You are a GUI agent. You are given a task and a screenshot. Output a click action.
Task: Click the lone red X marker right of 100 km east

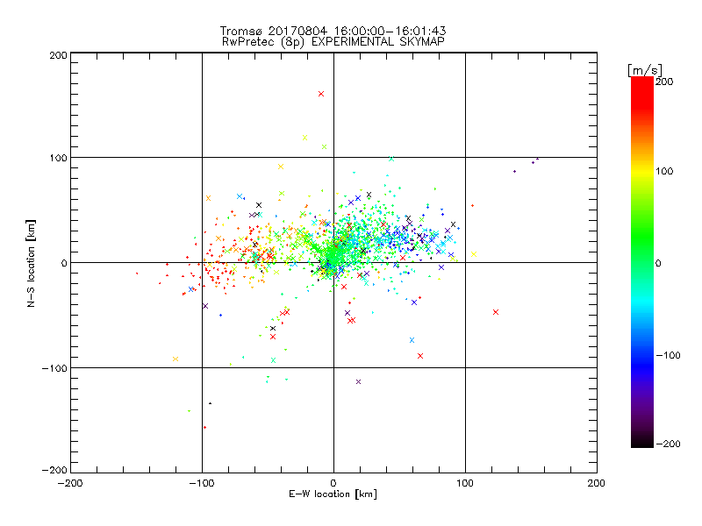point(496,312)
